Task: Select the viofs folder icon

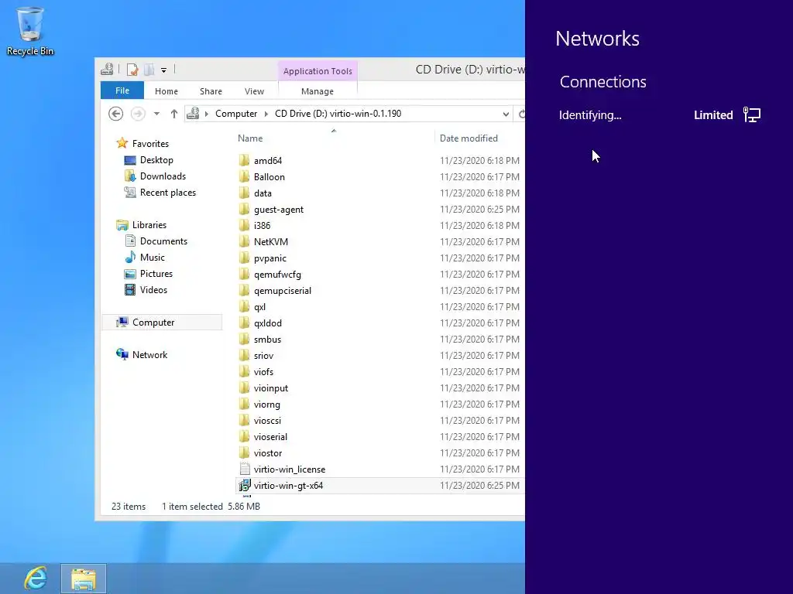Action: point(244,372)
